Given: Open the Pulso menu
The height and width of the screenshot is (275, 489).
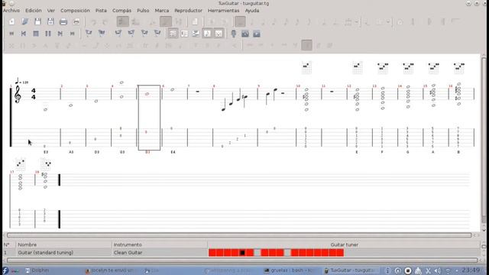Looking at the screenshot, I should point(143,10).
